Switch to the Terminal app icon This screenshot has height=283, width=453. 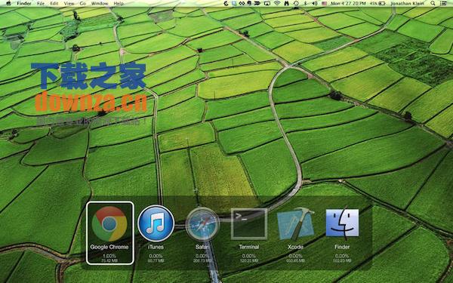248,224
